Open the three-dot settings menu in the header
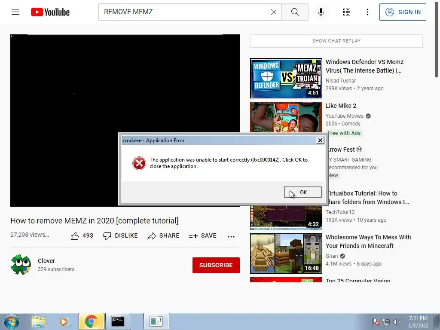The height and width of the screenshot is (330, 440). click(367, 12)
